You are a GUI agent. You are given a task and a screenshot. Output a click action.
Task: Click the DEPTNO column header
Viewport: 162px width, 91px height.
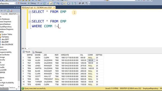99,55
